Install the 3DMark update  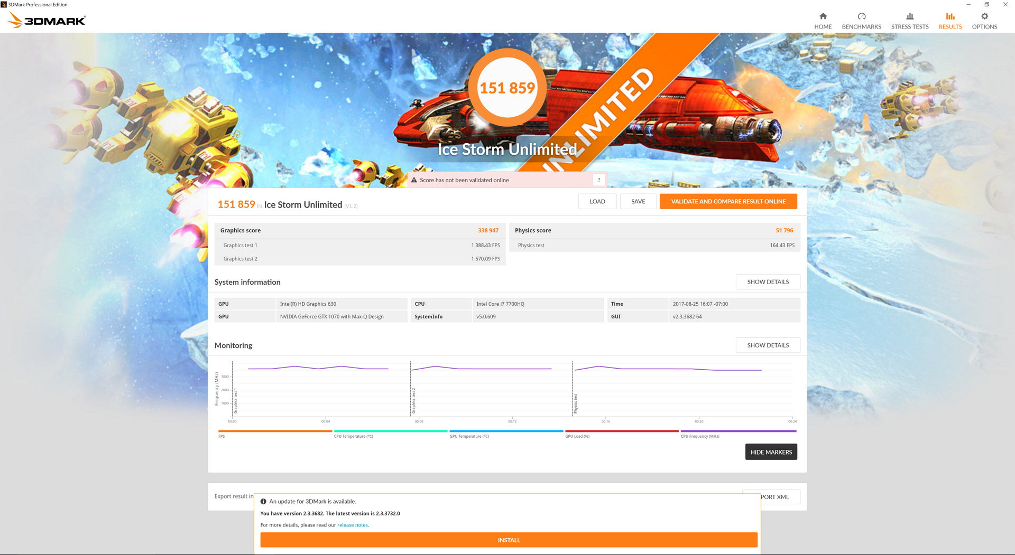click(x=509, y=540)
